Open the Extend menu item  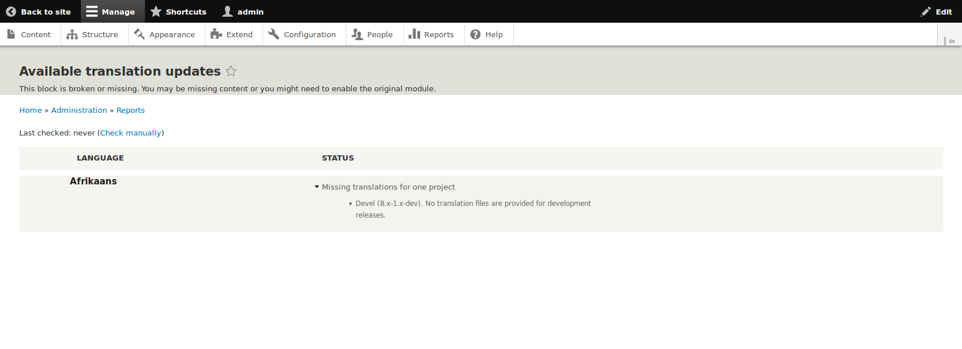point(233,34)
